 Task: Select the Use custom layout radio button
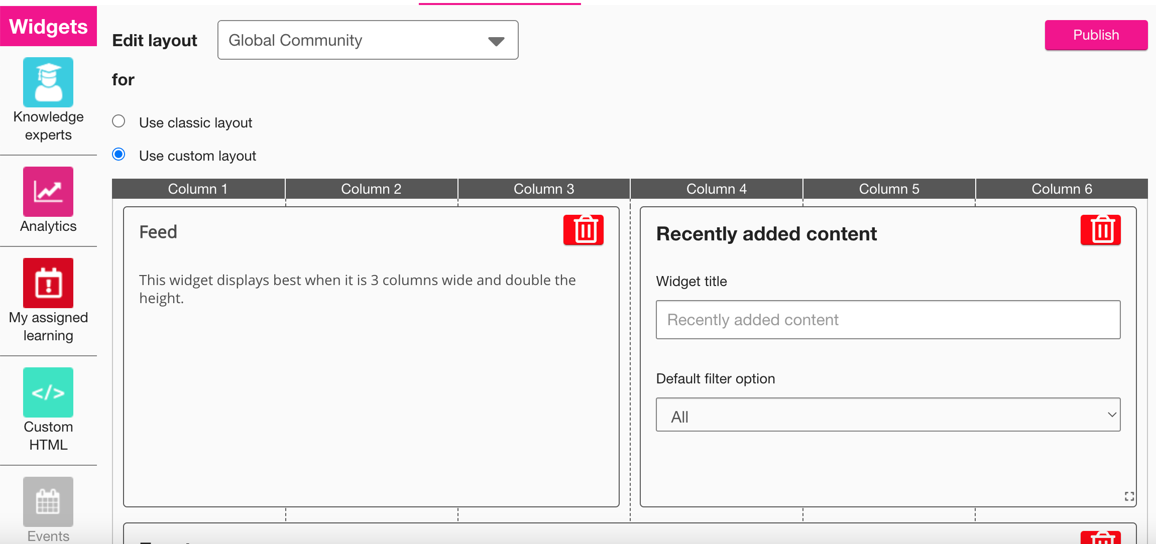point(119,155)
